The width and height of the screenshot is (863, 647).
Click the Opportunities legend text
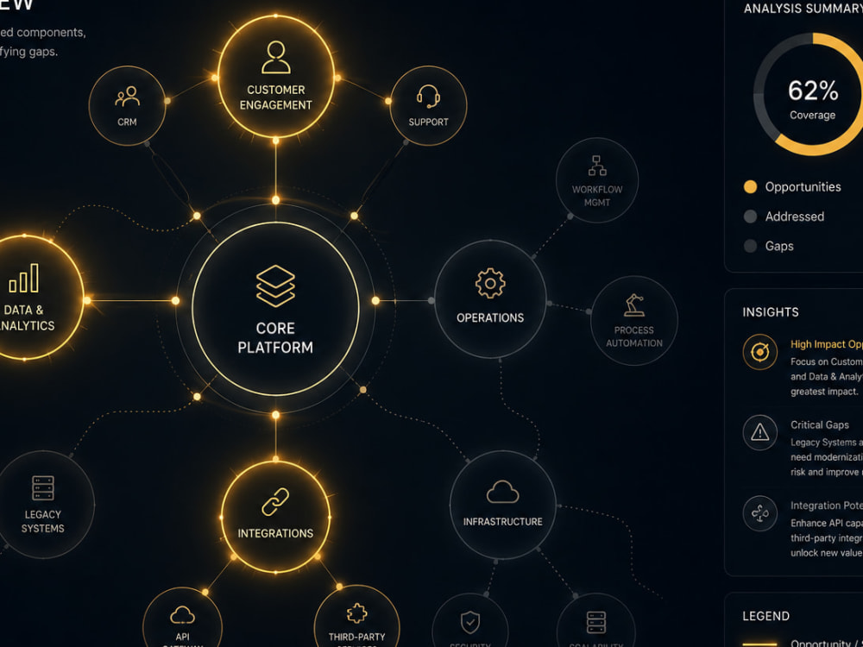click(x=803, y=187)
